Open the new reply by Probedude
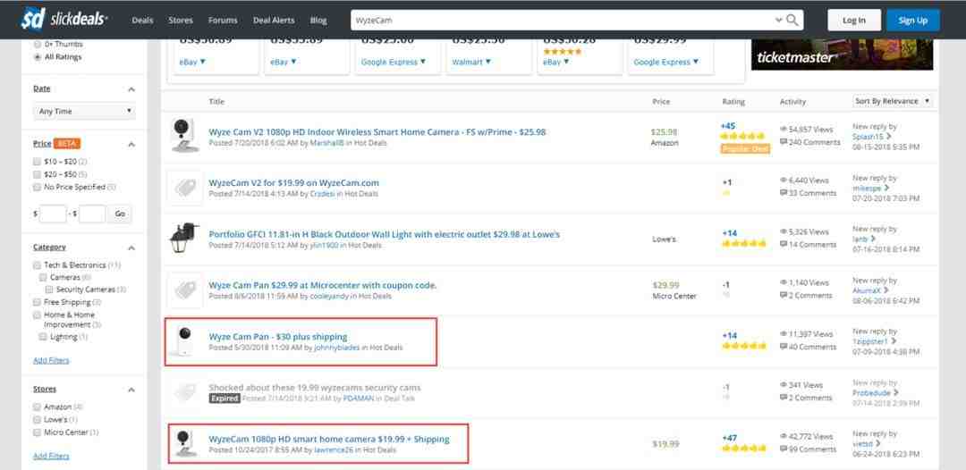The height and width of the screenshot is (470, 966). pyautogui.click(x=875, y=392)
